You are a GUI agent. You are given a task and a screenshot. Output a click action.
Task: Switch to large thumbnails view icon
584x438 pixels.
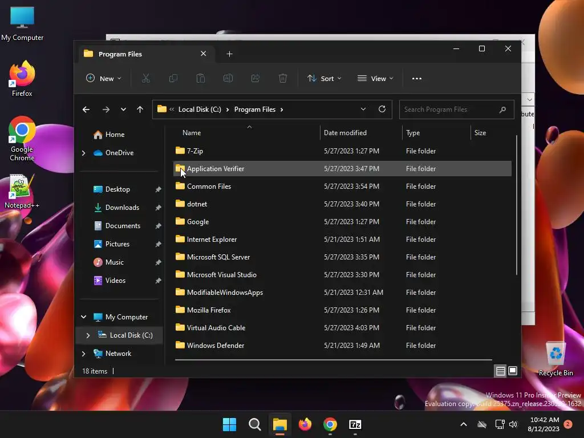pos(513,371)
